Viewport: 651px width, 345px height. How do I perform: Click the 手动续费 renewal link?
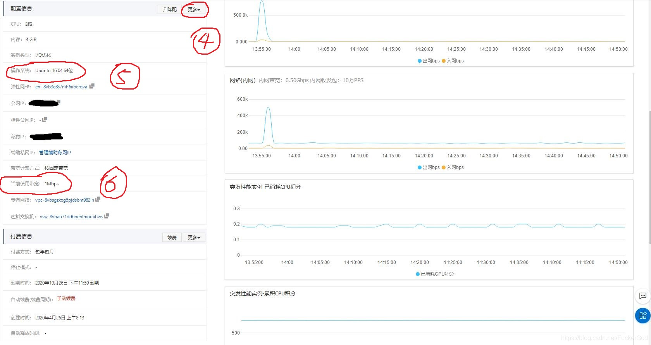click(x=66, y=298)
